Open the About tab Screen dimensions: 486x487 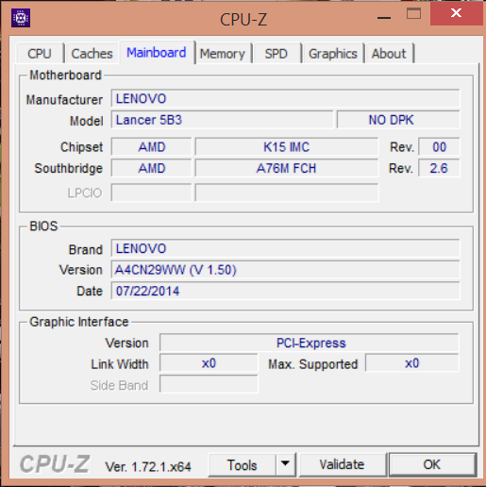(x=389, y=54)
